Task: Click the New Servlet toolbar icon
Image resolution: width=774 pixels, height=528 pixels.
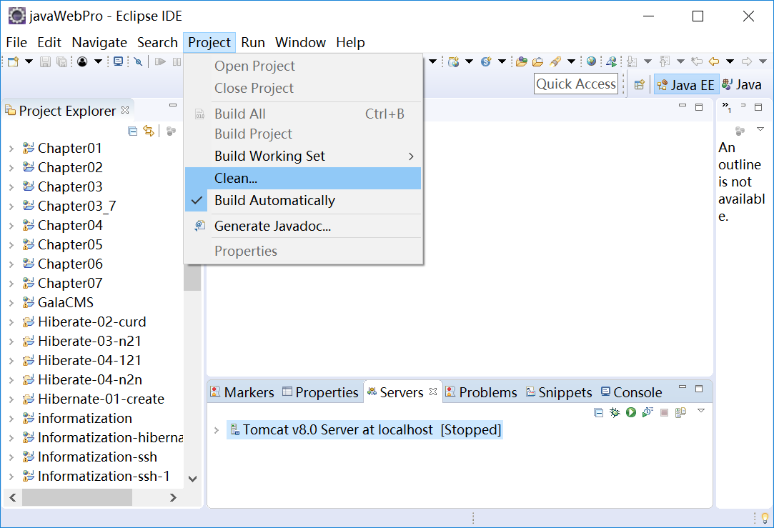Action: point(486,61)
